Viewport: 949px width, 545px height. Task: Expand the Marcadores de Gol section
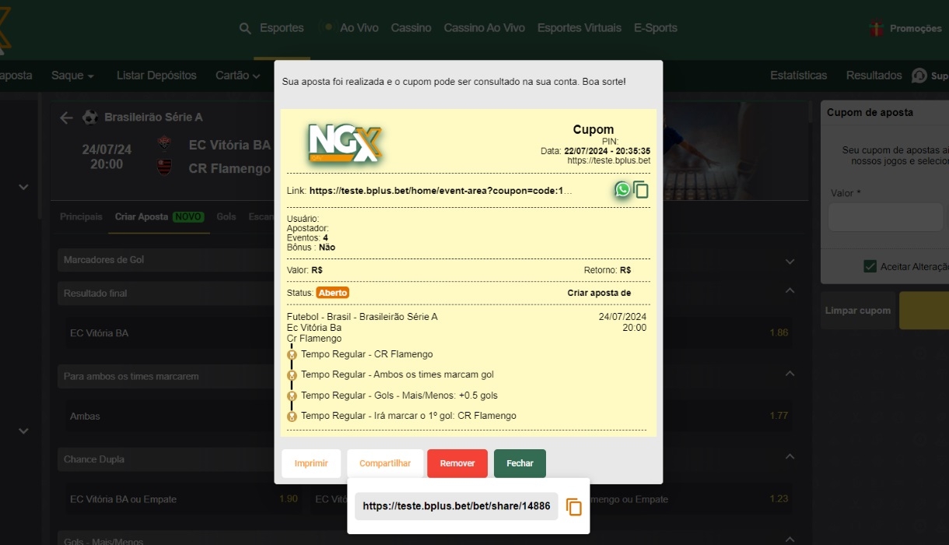click(790, 262)
